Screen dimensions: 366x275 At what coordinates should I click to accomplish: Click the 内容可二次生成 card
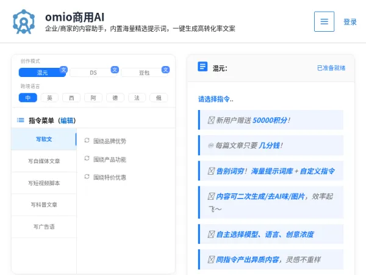click(x=271, y=202)
